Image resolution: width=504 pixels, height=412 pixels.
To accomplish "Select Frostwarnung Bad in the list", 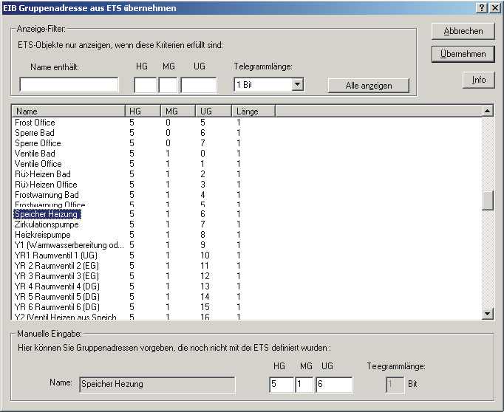I will click(47, 194).
